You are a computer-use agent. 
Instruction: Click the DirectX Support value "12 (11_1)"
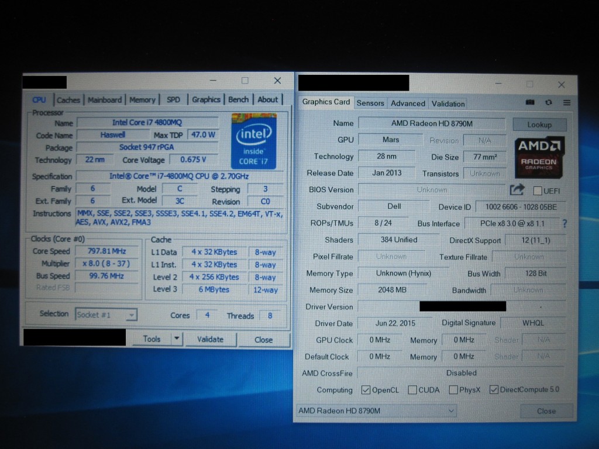tap(536, 240)
